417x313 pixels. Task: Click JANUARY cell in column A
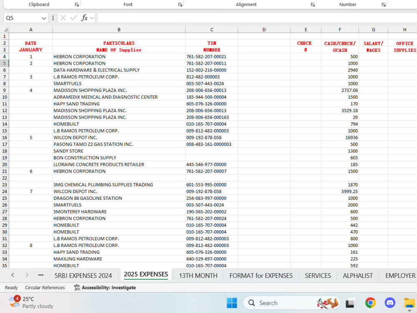31,50
